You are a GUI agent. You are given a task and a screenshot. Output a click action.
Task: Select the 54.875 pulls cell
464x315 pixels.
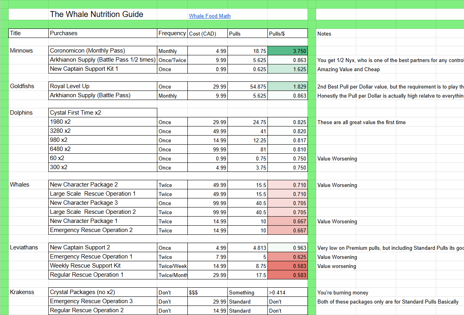tap(247, 86)
